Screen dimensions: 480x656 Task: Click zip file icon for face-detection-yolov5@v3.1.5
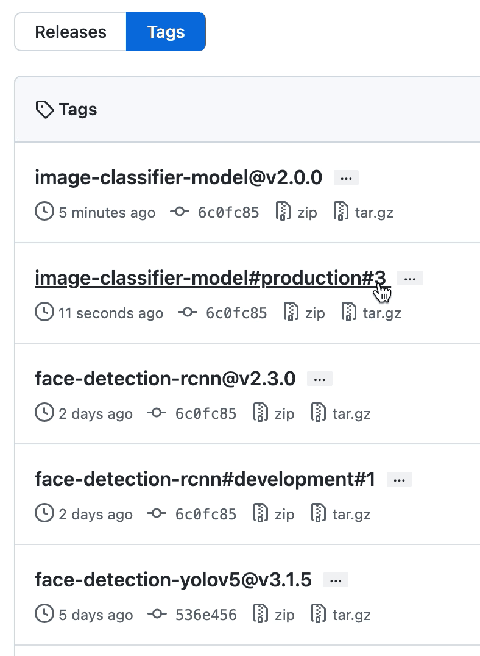coord(260,615)
